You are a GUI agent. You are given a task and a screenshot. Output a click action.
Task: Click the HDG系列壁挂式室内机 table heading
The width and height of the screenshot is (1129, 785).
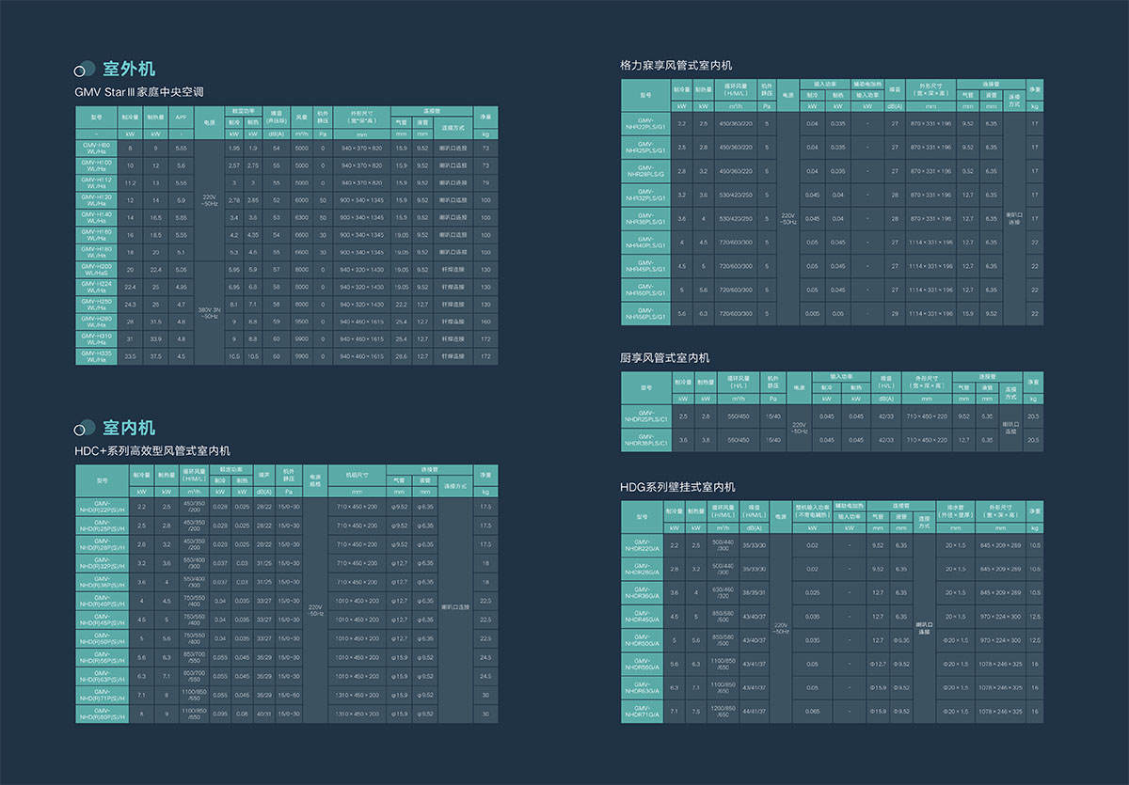point(677,487)
